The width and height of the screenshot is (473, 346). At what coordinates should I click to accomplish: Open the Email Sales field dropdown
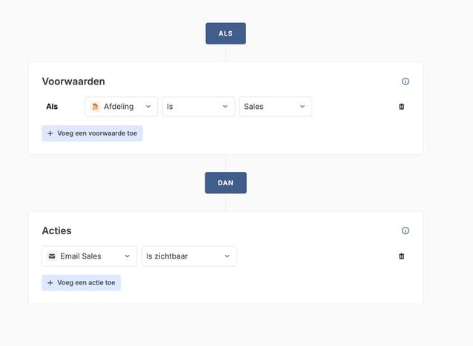90,256
